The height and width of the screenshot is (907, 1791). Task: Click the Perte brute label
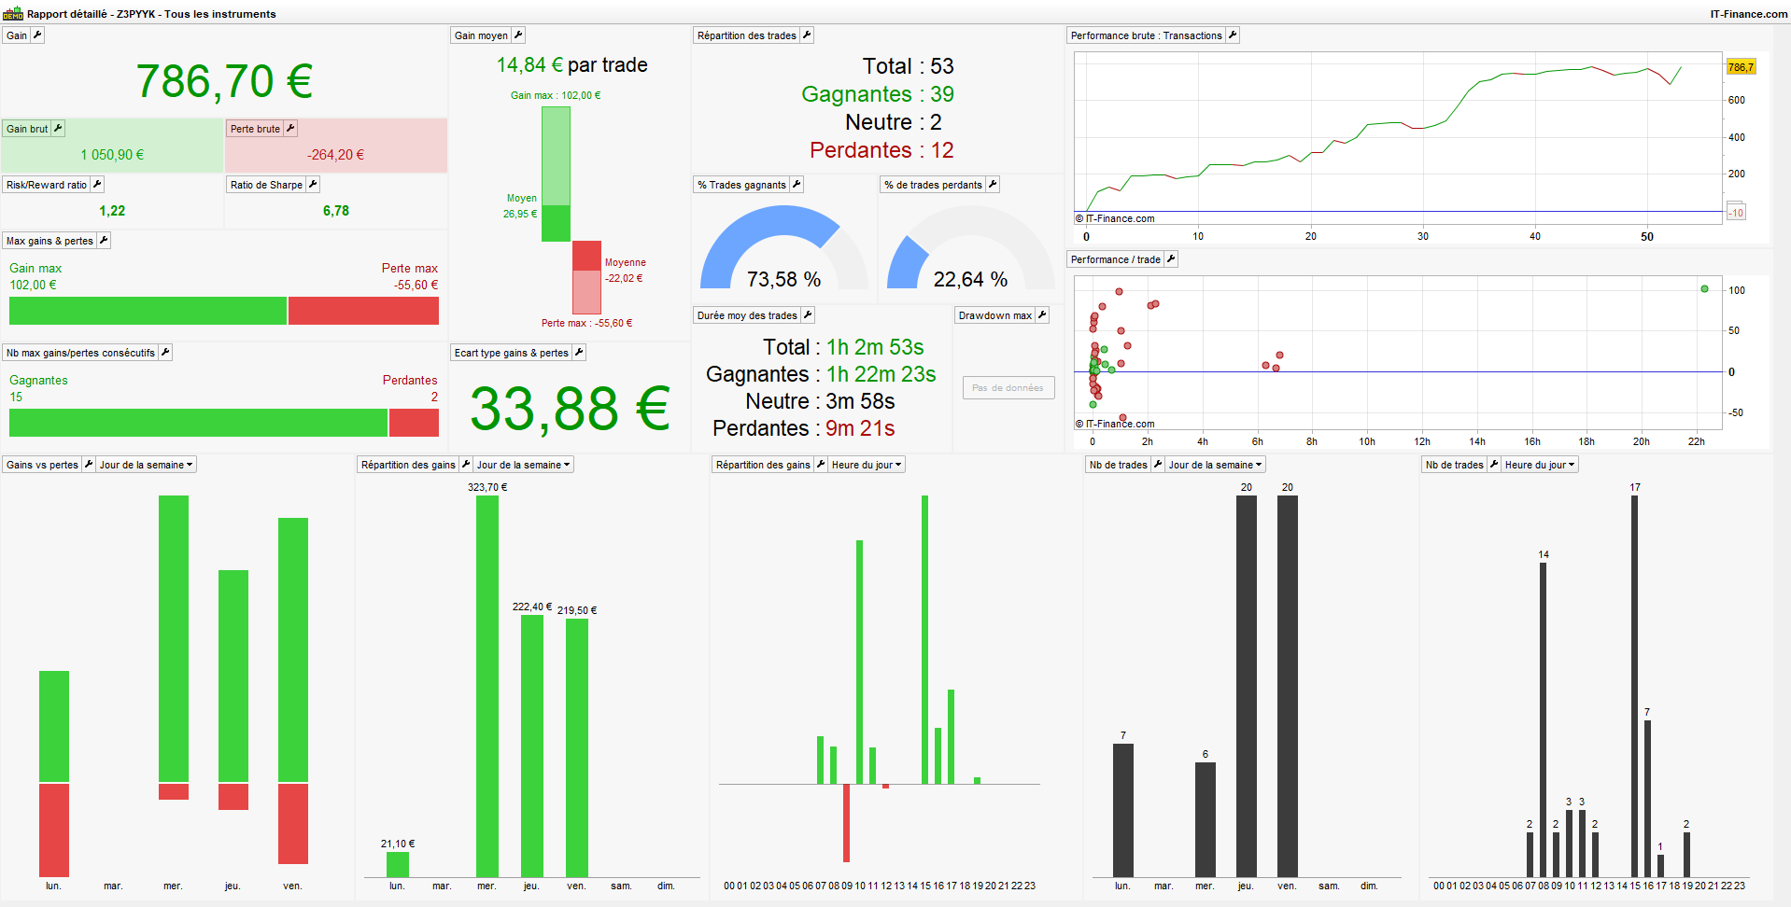(255, 129)
